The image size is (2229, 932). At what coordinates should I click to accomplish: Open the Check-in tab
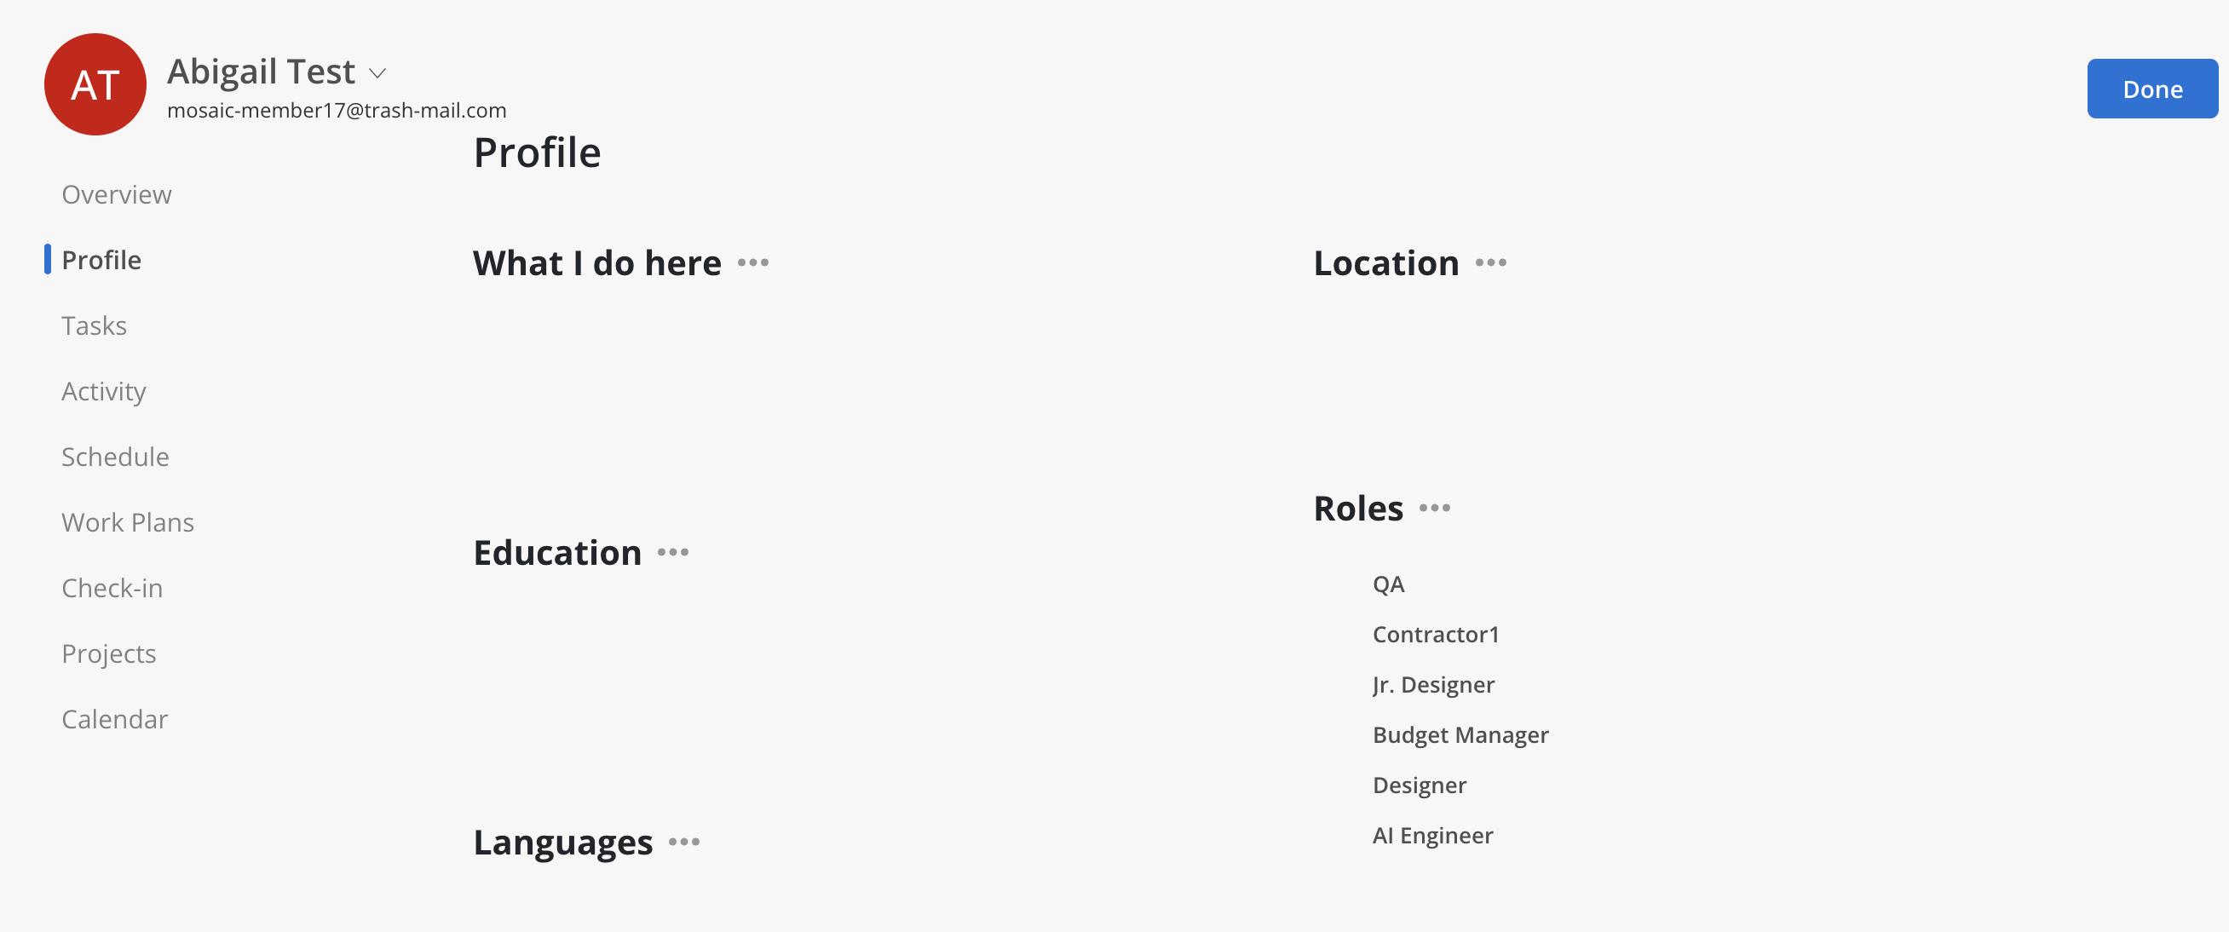[x=112, y=589]
